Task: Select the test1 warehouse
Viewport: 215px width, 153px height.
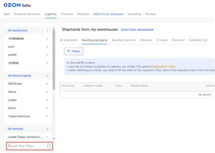Action: pos(28,47)
